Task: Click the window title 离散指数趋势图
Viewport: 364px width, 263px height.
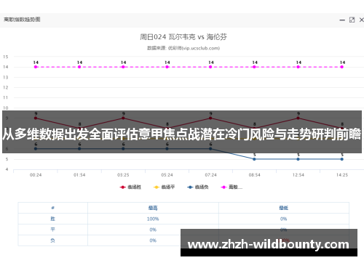Action: (22, 20)
